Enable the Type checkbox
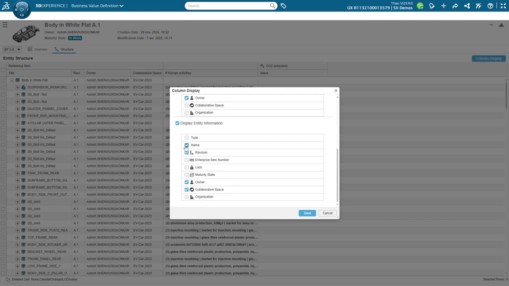The image size is (509, 286). tap(187, 138)
